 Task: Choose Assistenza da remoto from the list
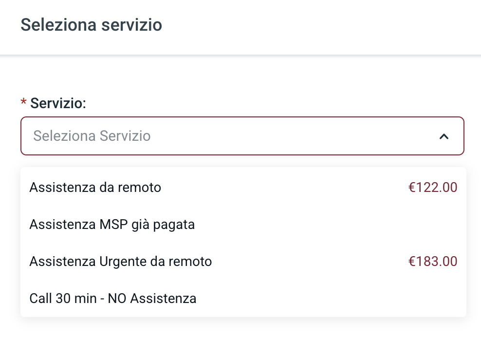point(95,187)
